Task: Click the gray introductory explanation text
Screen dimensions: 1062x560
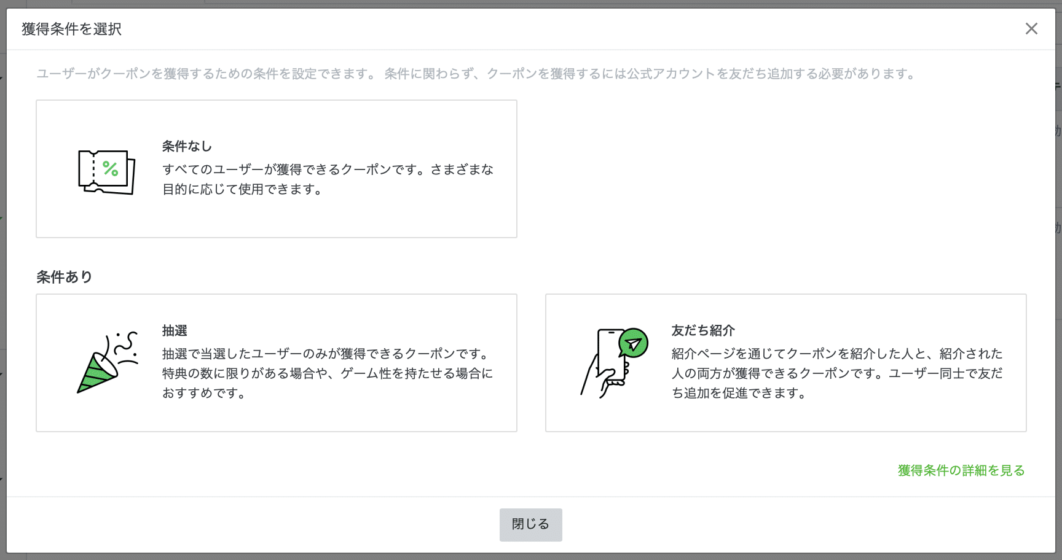Action: point(477,74)
